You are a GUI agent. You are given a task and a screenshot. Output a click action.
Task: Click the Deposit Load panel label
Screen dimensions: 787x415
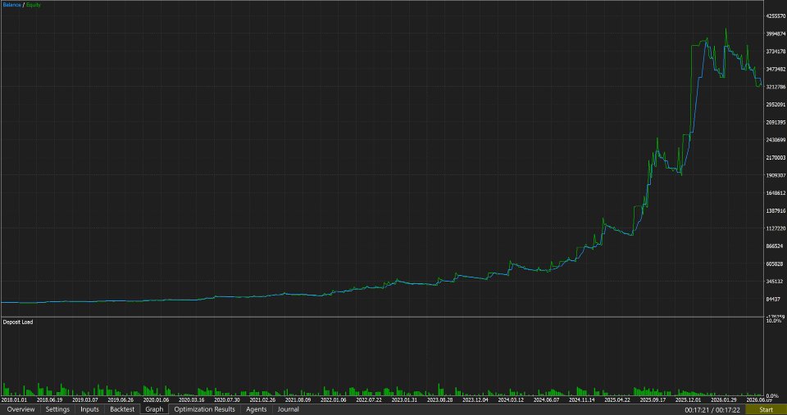pos(18,322)
